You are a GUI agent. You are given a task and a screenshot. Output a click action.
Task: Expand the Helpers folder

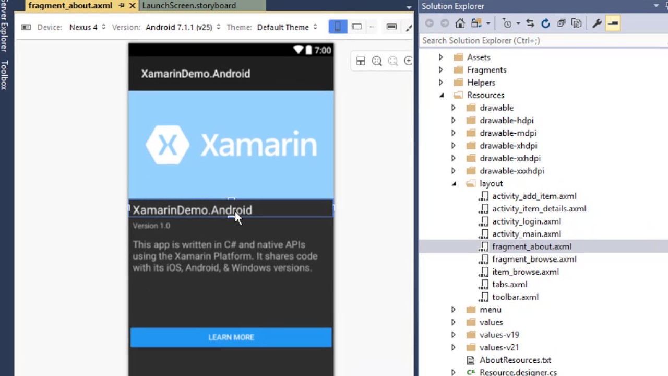click(x=440, y=83)
